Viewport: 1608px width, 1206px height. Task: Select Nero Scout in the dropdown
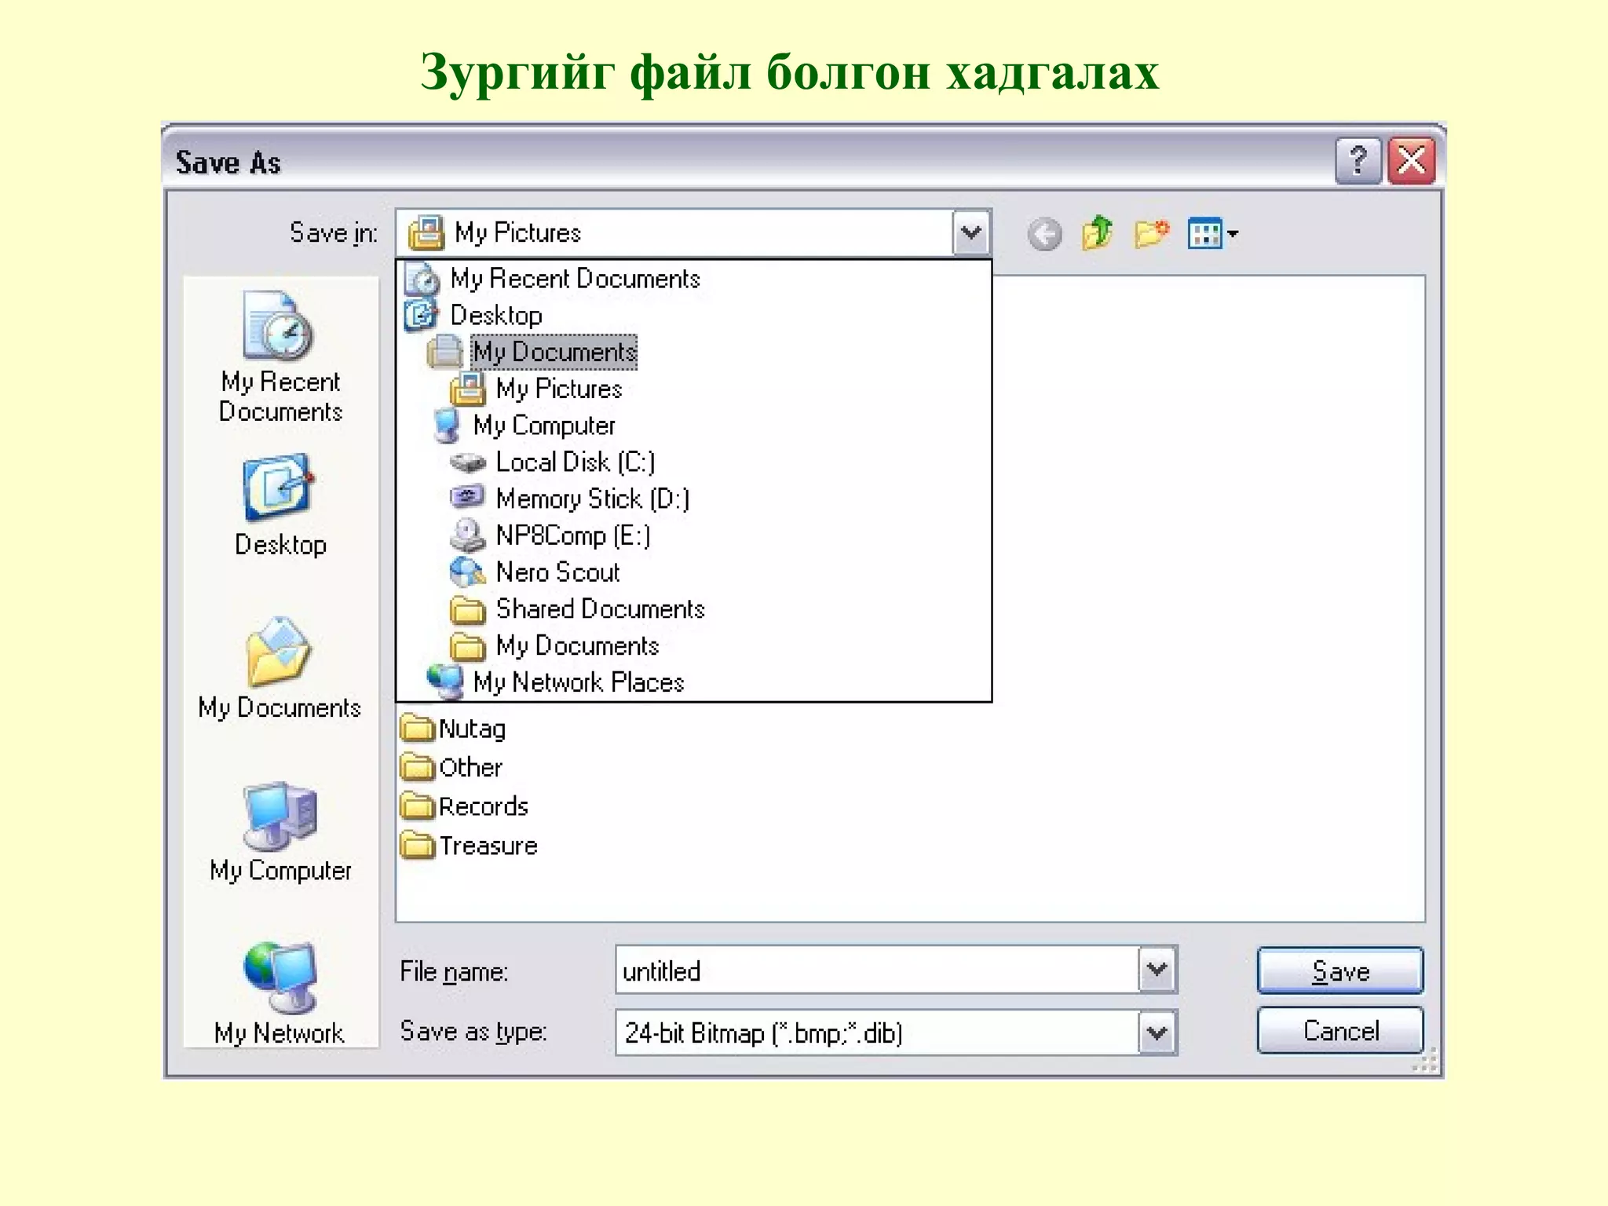click(x=694, y=572)
